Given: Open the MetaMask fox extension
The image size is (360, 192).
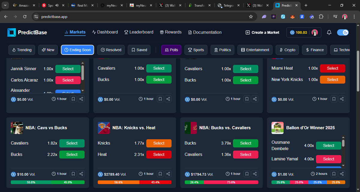Looking at the screenshot, I should pyautogui.click(x=292, y=17).
